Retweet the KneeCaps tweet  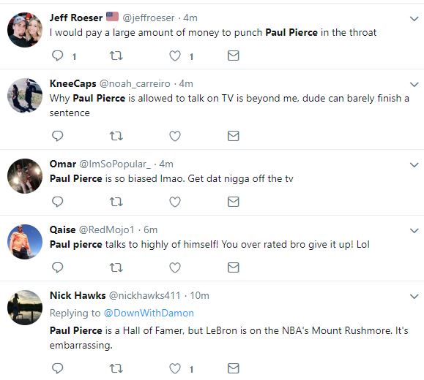pyautogui.click(x=116, y=136)
